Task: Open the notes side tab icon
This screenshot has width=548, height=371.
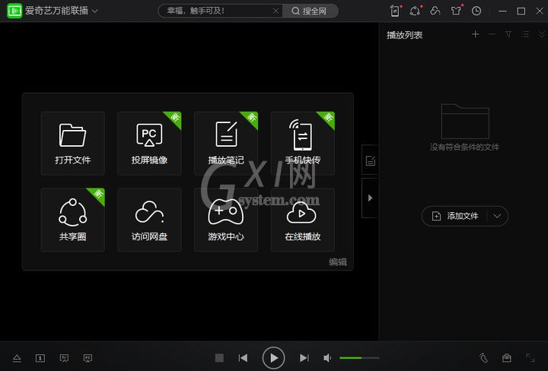Action: [370, 160]
